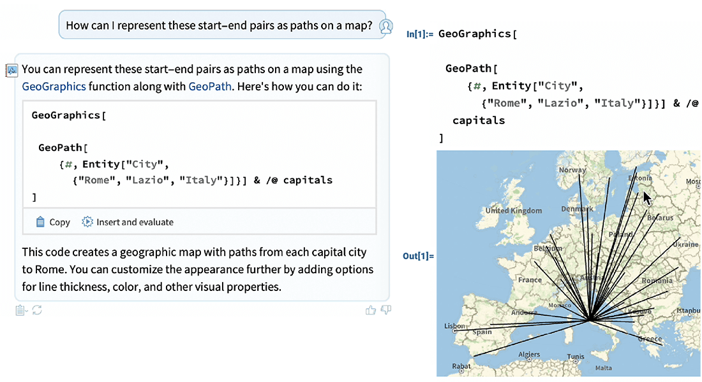Place cursor on 'capitals' in notebook input
Screen dimensions: 702x382
click(x=479, y=120)
